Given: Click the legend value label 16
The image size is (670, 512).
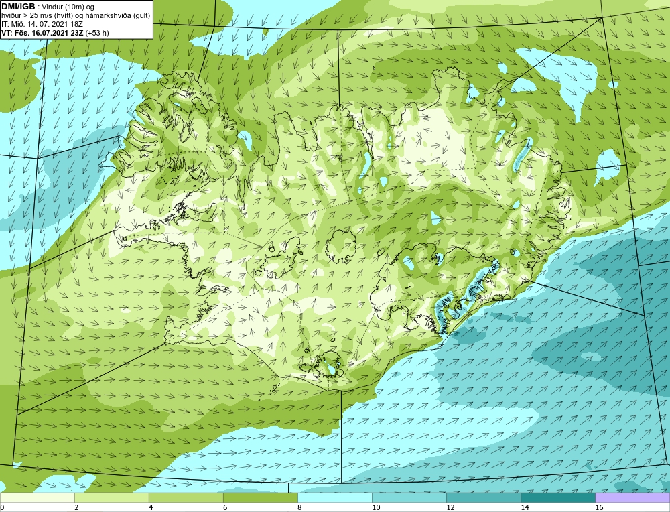Looking at the screenshot, I should click(599, 507).
